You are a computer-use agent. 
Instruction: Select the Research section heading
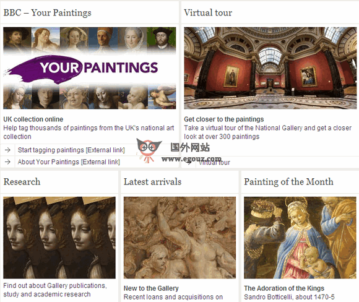click(22, 182)
